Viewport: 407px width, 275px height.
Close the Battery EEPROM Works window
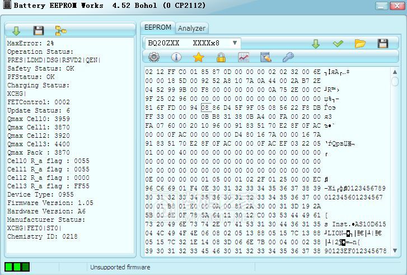397,6
